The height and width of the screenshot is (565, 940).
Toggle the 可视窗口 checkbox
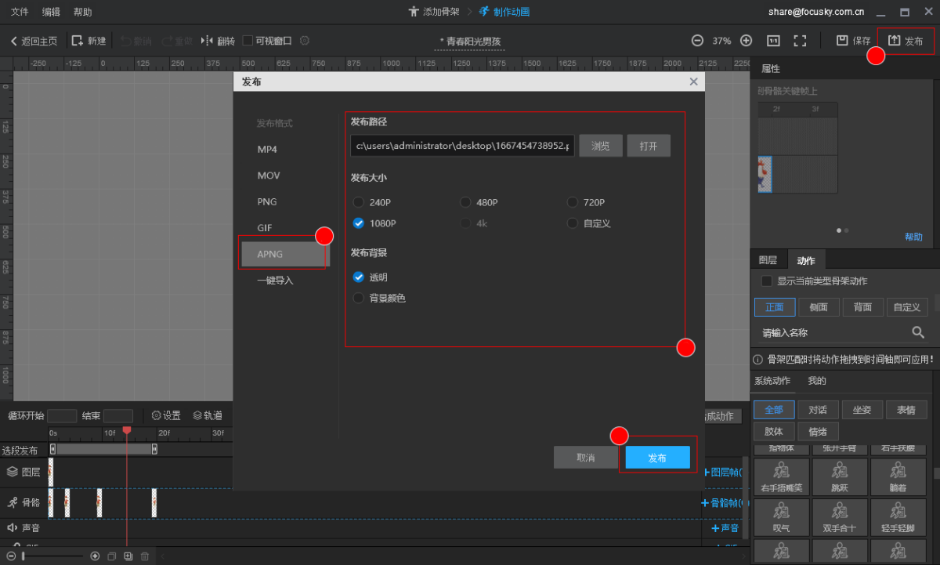tap(248, 41)
